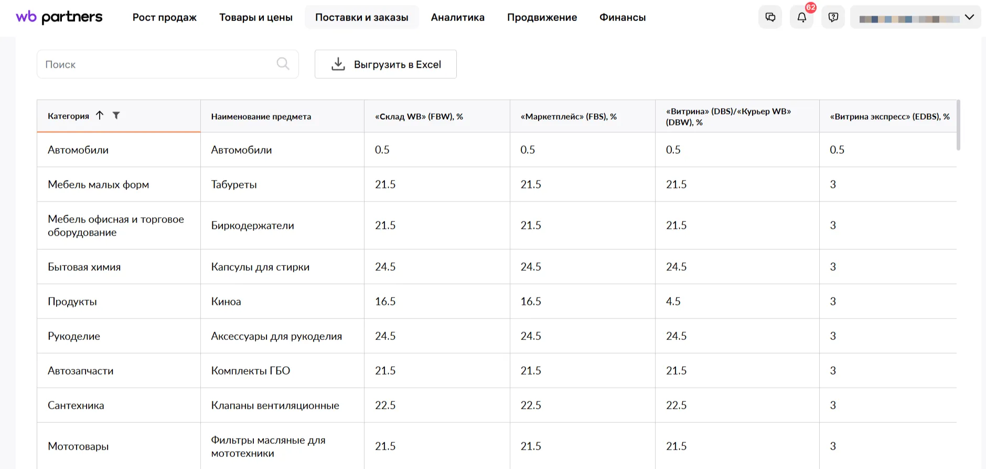Toggle the Категория sort arrow
Viewport: 986px width, 469px height.
pos(100,115)
